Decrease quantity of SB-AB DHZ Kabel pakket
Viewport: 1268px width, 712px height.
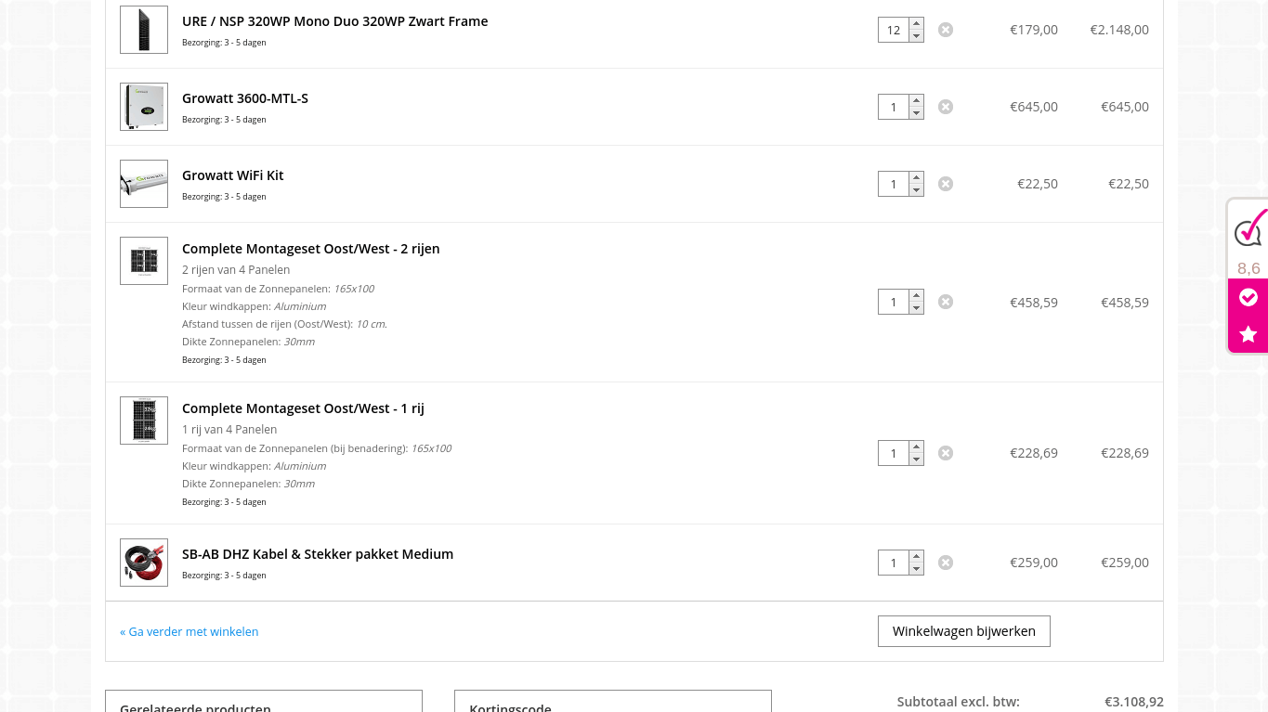pyautogui.click(x=917, y=569)
